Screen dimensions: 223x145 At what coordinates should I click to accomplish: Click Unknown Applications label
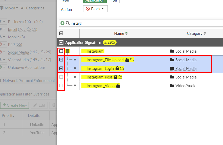click(x=27, y=68)
